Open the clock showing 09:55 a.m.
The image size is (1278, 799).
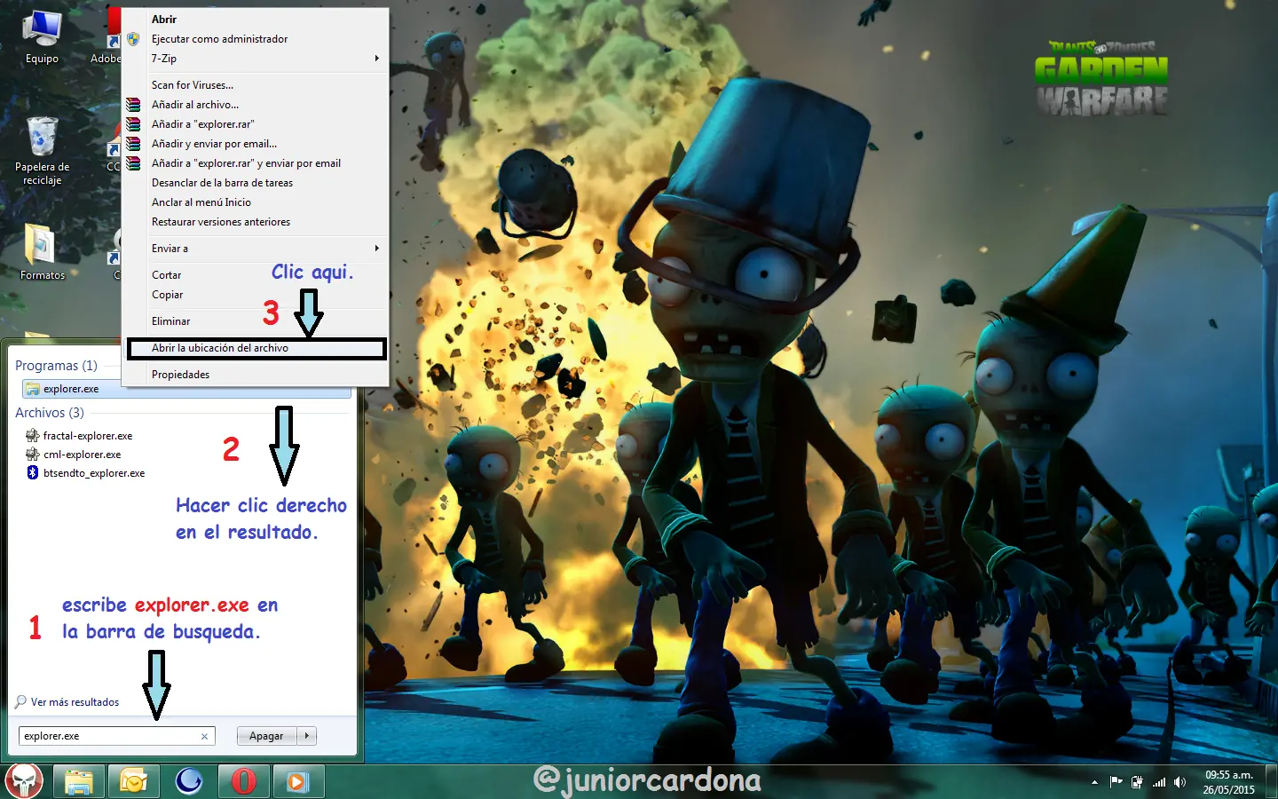1228,782
